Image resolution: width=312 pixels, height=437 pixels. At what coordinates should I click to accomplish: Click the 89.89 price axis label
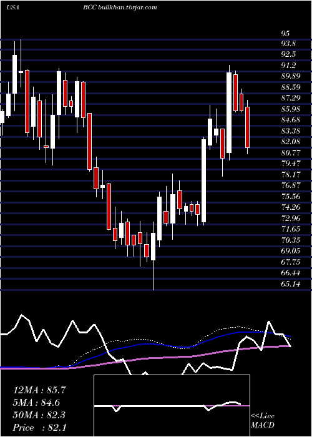[x=290, y=76]
